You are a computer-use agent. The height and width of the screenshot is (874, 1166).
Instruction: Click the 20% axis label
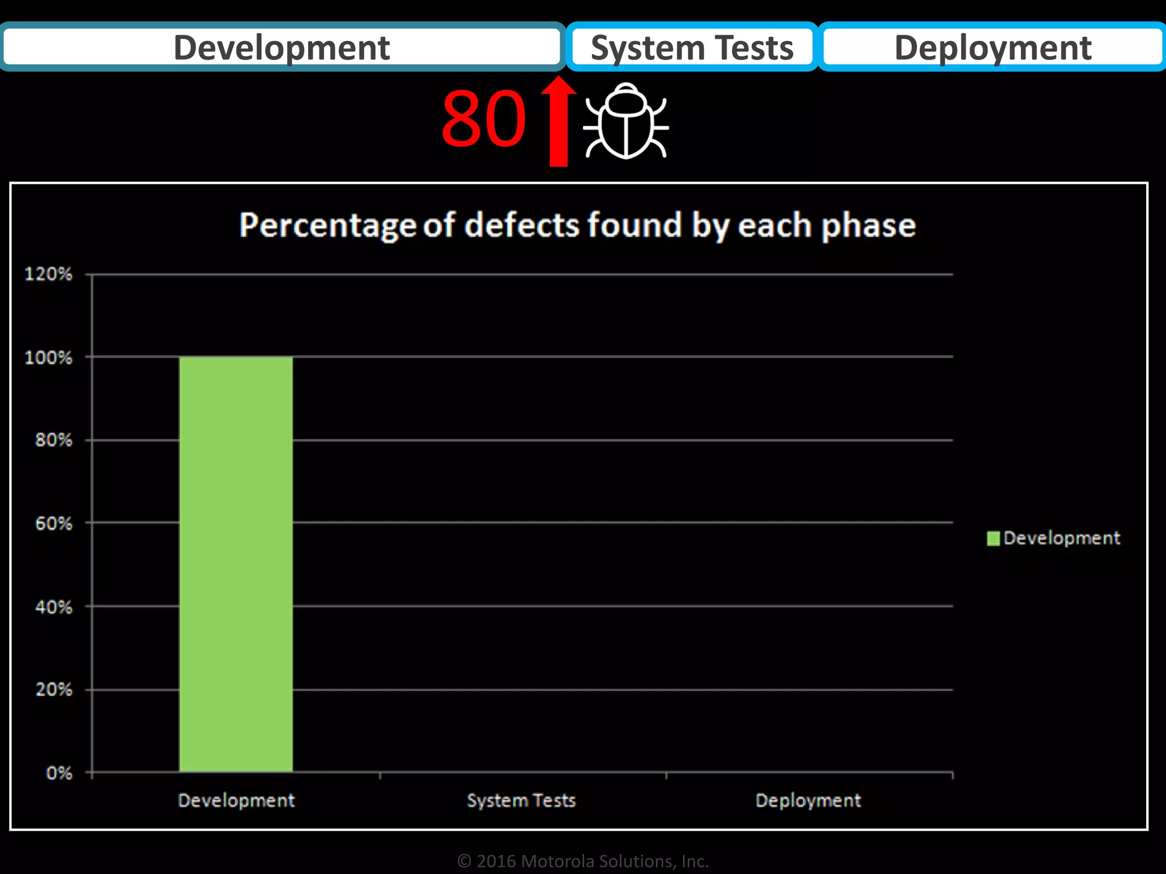pos(54,690)
